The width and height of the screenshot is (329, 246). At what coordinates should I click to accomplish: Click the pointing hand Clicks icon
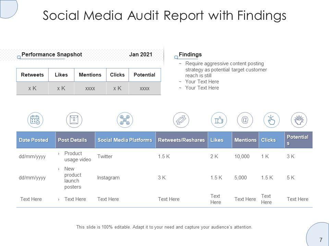click(271, 120)
